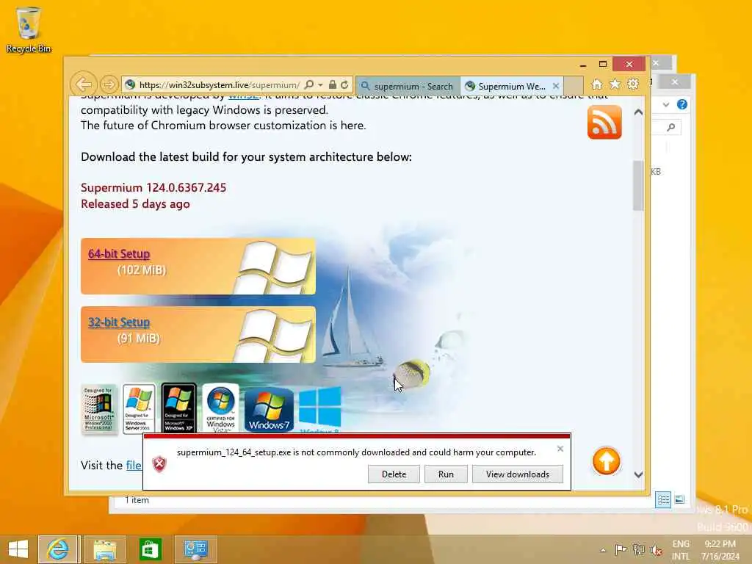Go to home page via house icon
The height and width of the screenshot is (564, 752).
[596, 84]
